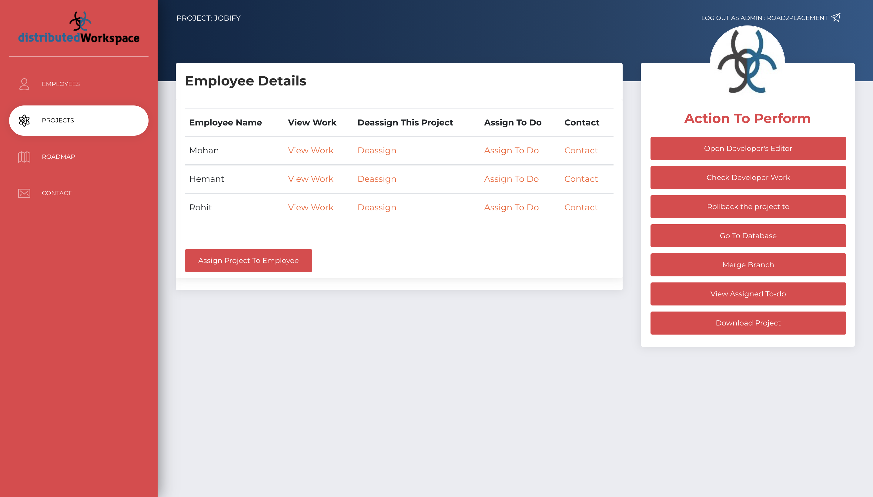The image size is (873, 497).
Task: Open the Roadmap menu item
Action: 59,157
